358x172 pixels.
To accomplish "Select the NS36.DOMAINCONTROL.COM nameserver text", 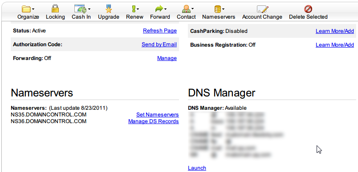I will click(49, 121).
